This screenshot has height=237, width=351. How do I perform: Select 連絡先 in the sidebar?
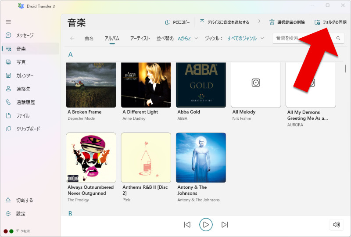[23, 89]
